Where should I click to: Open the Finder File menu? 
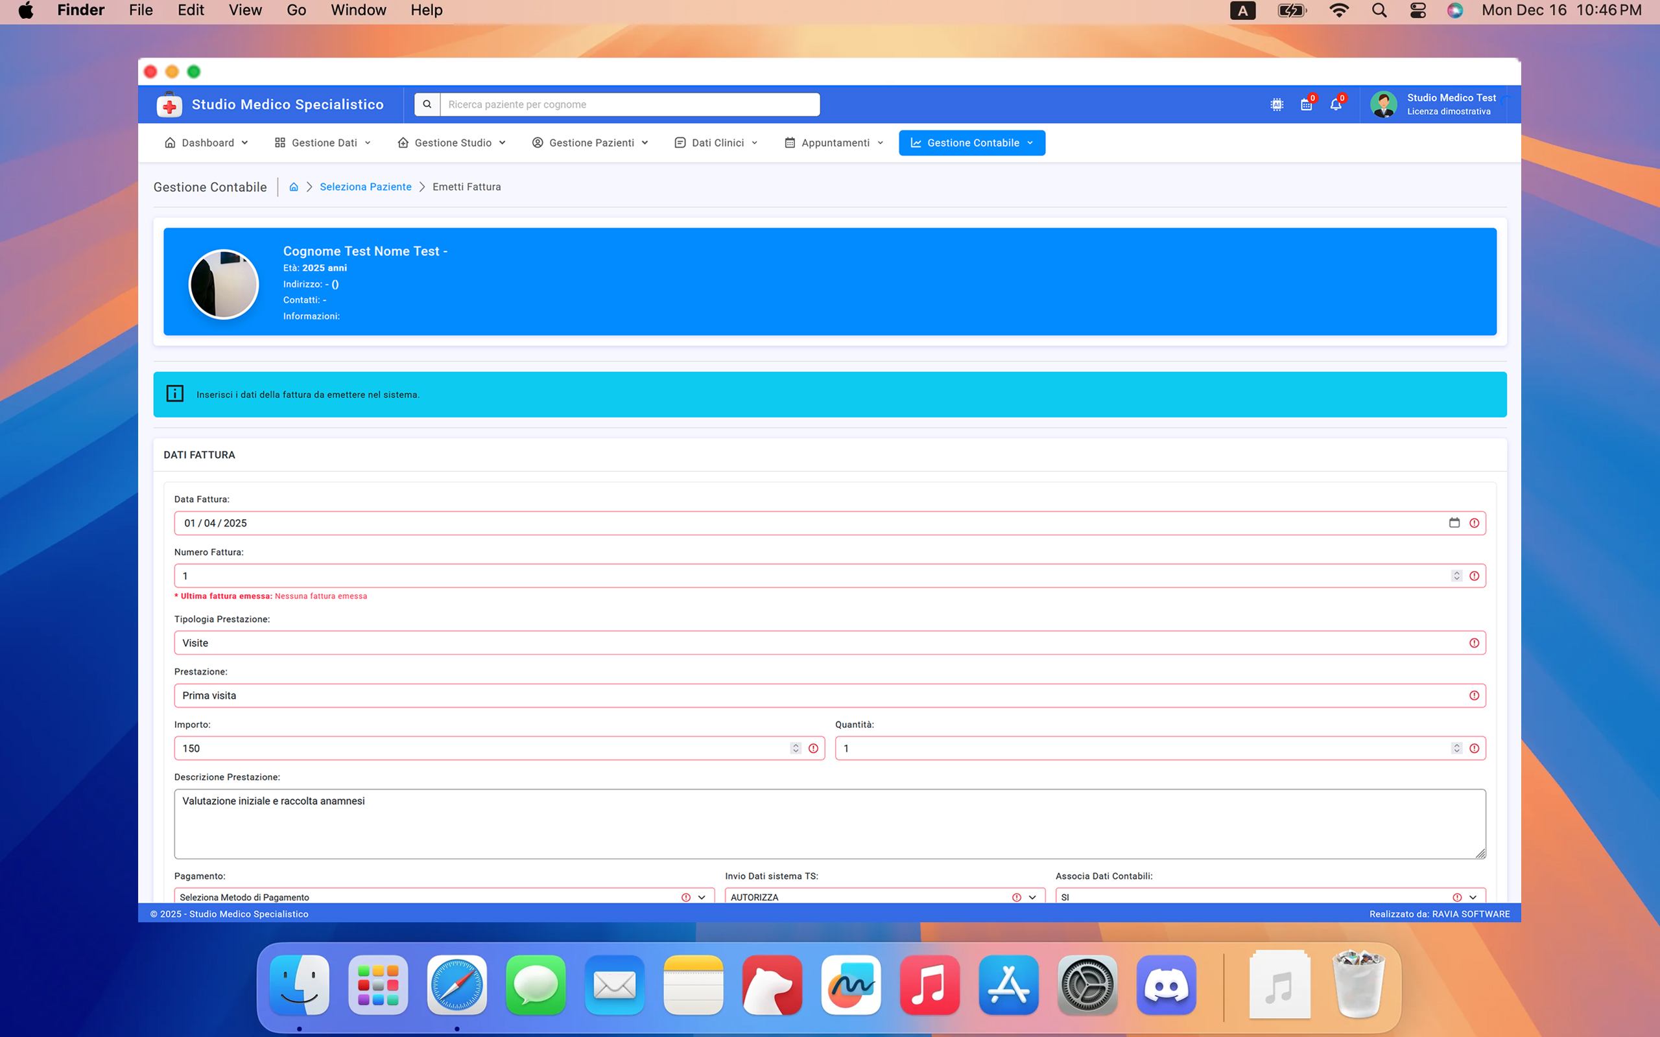[141, 10]
